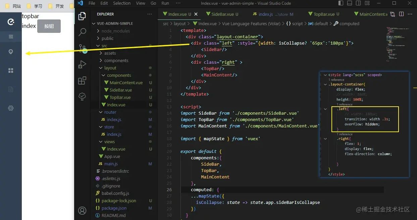Open the Explorer view in activity bar

click(82, 16)
